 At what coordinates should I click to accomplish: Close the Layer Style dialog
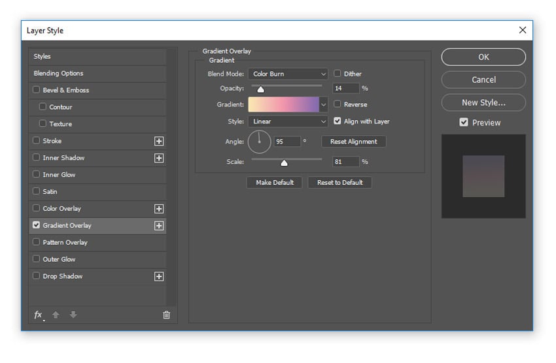(523, 30)
